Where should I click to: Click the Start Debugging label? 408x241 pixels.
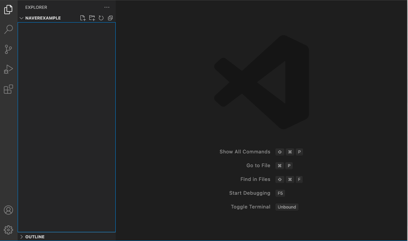(x=250, y=193)
